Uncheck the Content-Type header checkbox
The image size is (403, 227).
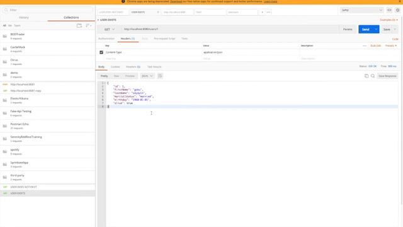coord(101,52)
